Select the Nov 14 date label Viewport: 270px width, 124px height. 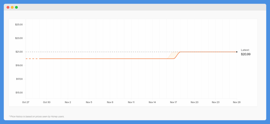tap(152, 102)
